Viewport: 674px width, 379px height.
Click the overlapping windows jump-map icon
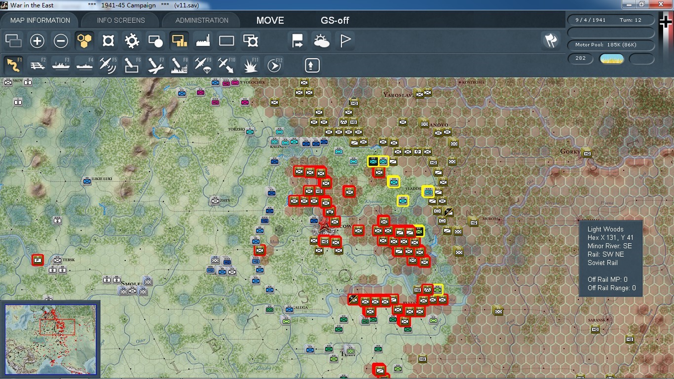tap(13, 40)
